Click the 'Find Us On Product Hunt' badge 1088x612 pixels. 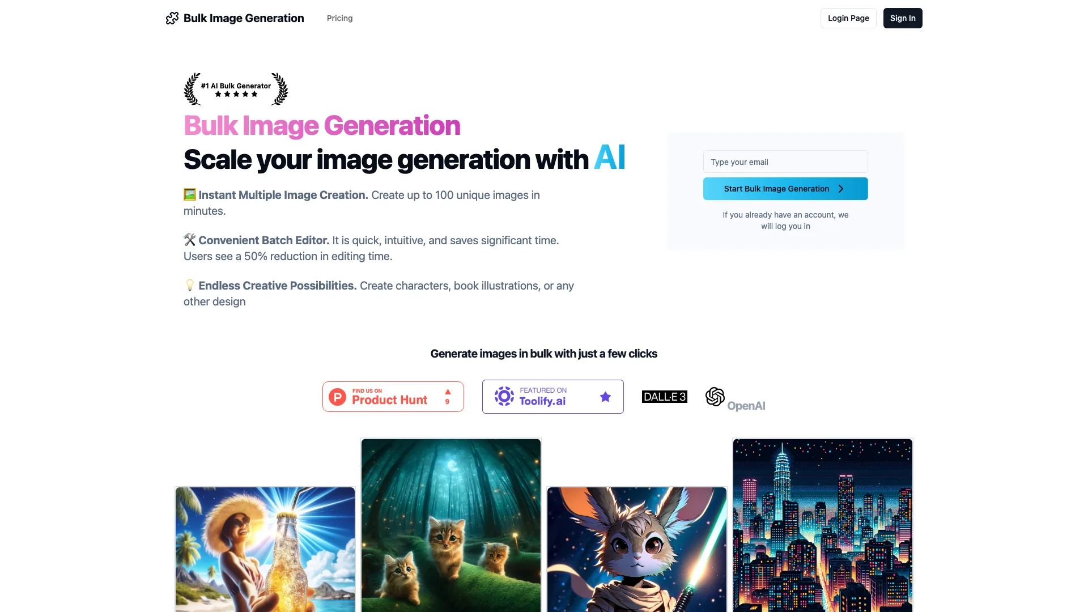pyautogui.click(x=392, y=396)
